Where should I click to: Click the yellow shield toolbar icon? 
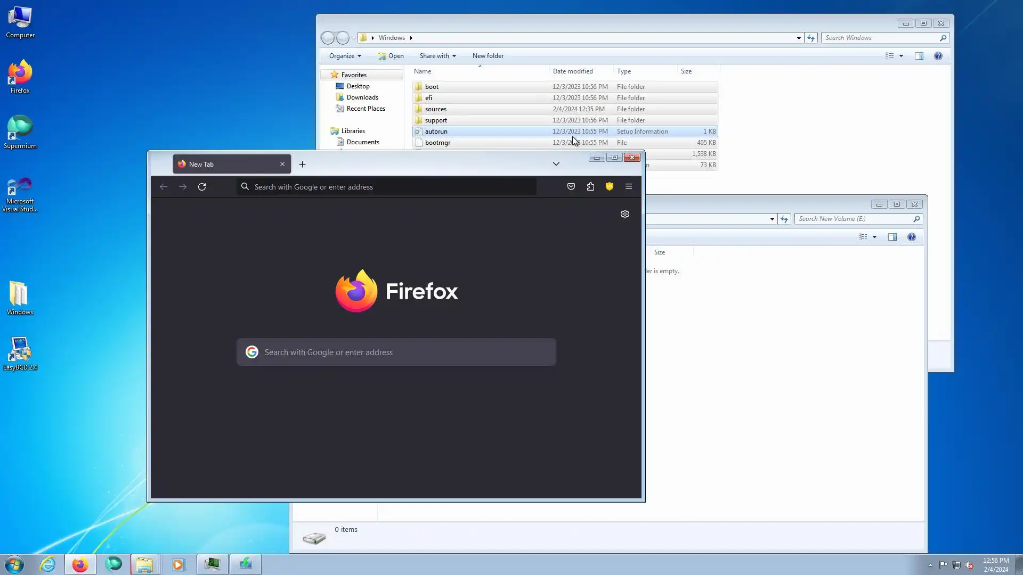610,187
